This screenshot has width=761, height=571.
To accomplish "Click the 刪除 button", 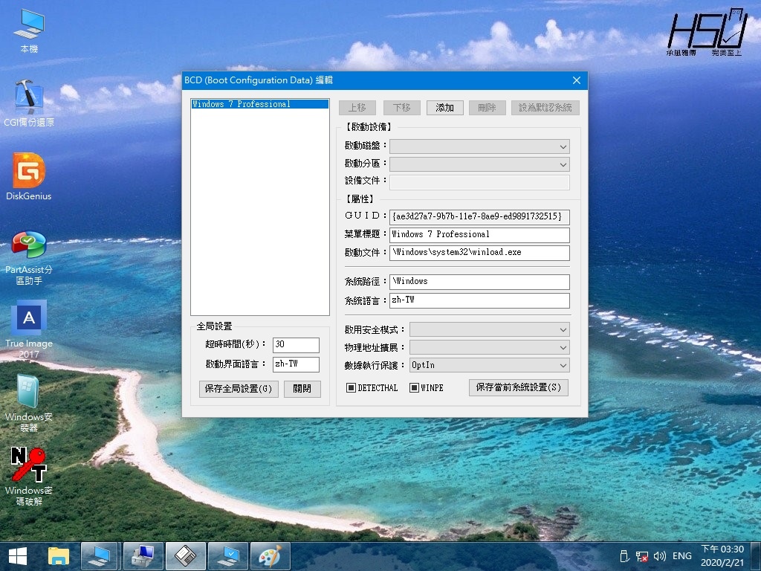I will 488,108.
